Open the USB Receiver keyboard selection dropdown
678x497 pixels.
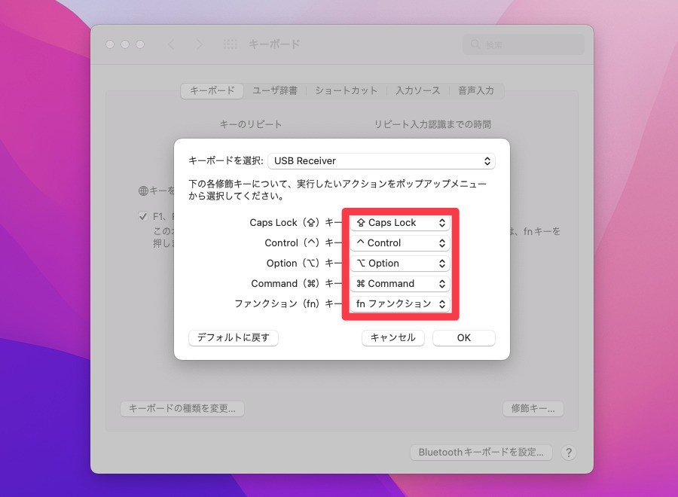[382, 160]
